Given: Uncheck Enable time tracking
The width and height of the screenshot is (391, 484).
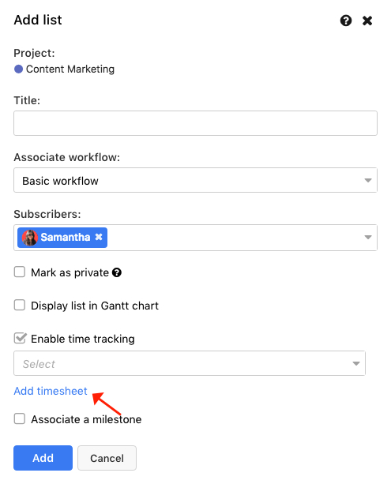Looking at the screenshot, I should (x=20, y=338).
